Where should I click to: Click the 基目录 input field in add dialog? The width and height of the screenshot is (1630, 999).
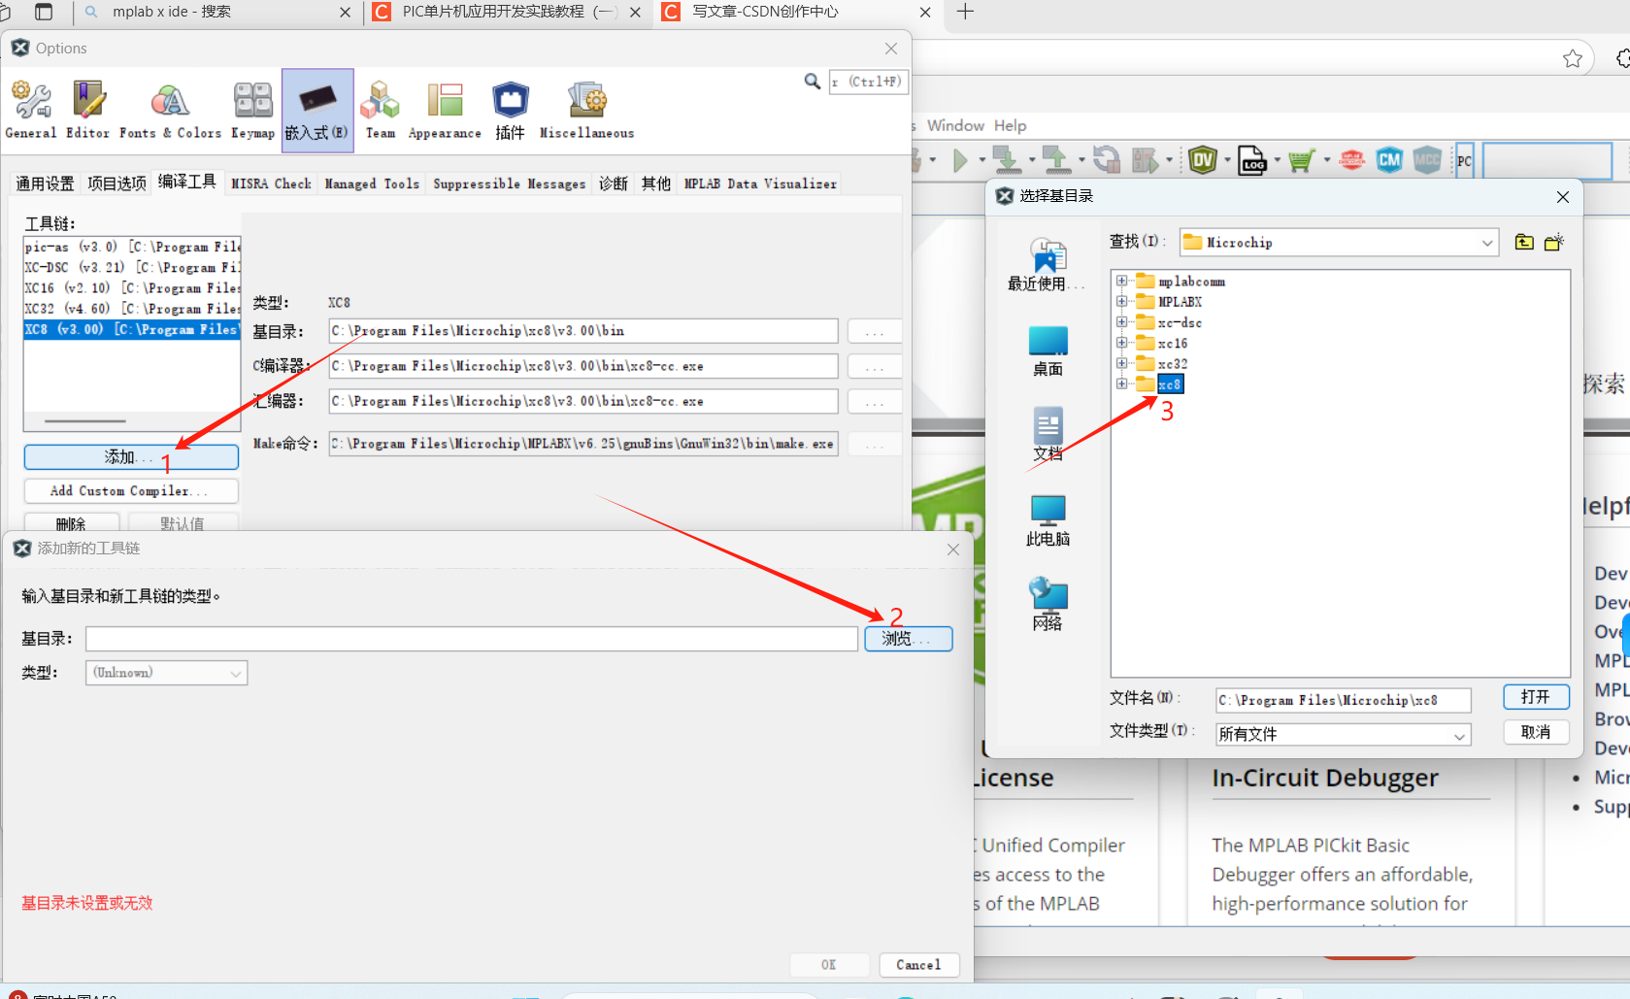pos(472,639)
